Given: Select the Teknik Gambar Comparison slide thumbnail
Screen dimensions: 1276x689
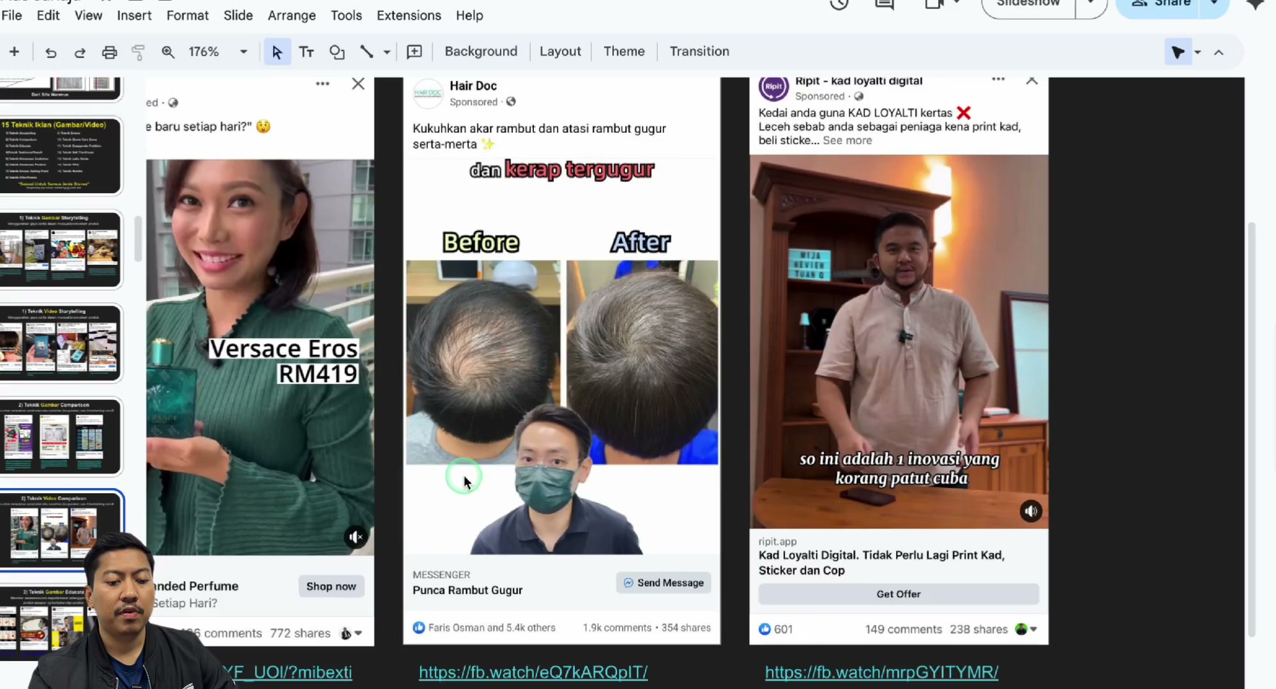Looking at the screenshot, I should pos(61,437).
